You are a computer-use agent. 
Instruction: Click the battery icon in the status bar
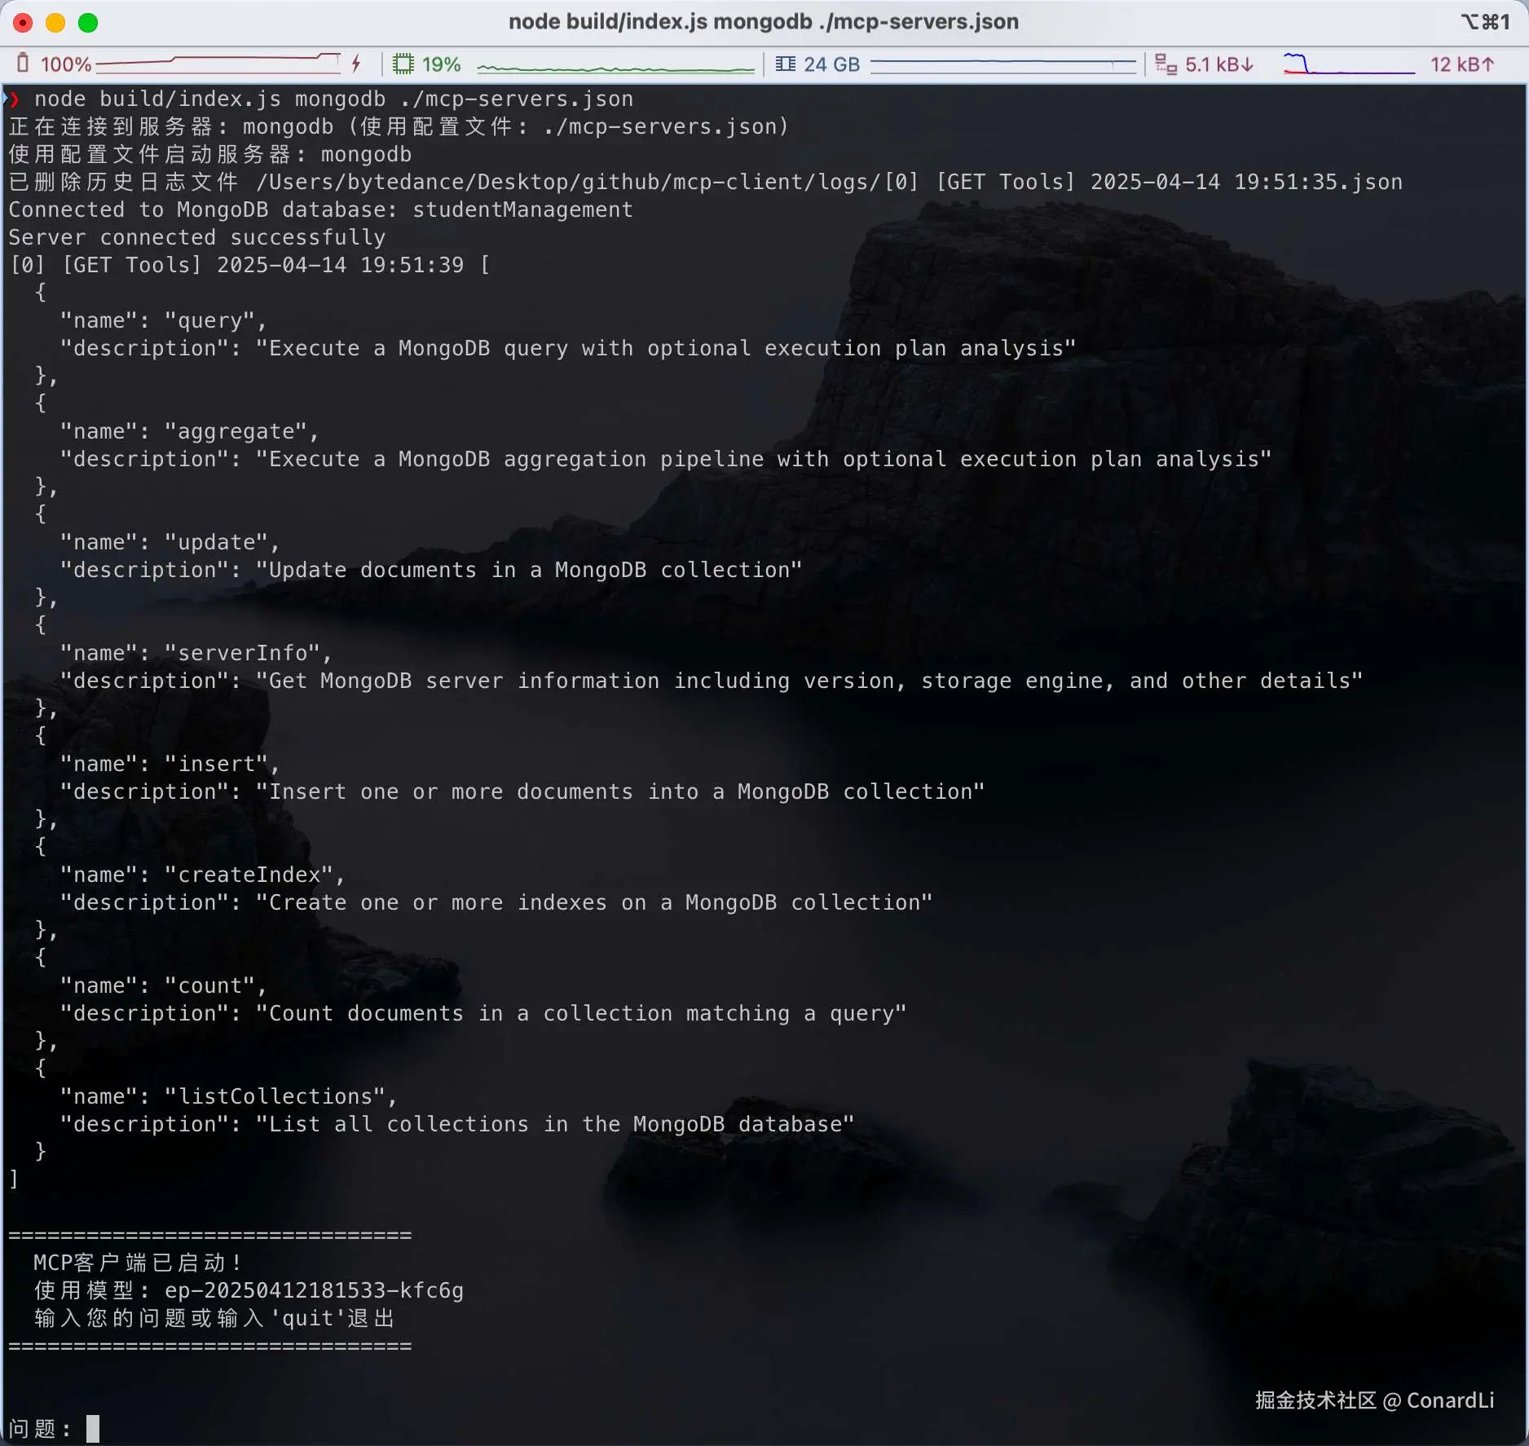pos(23,64)
